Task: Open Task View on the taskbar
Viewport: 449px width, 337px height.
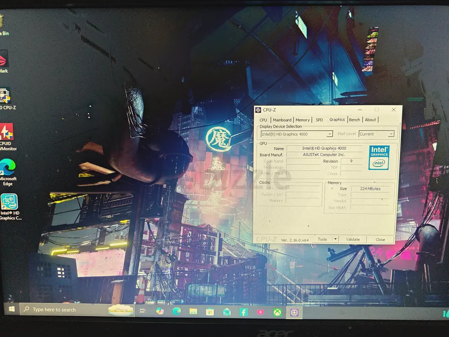Action: point(143,310)
